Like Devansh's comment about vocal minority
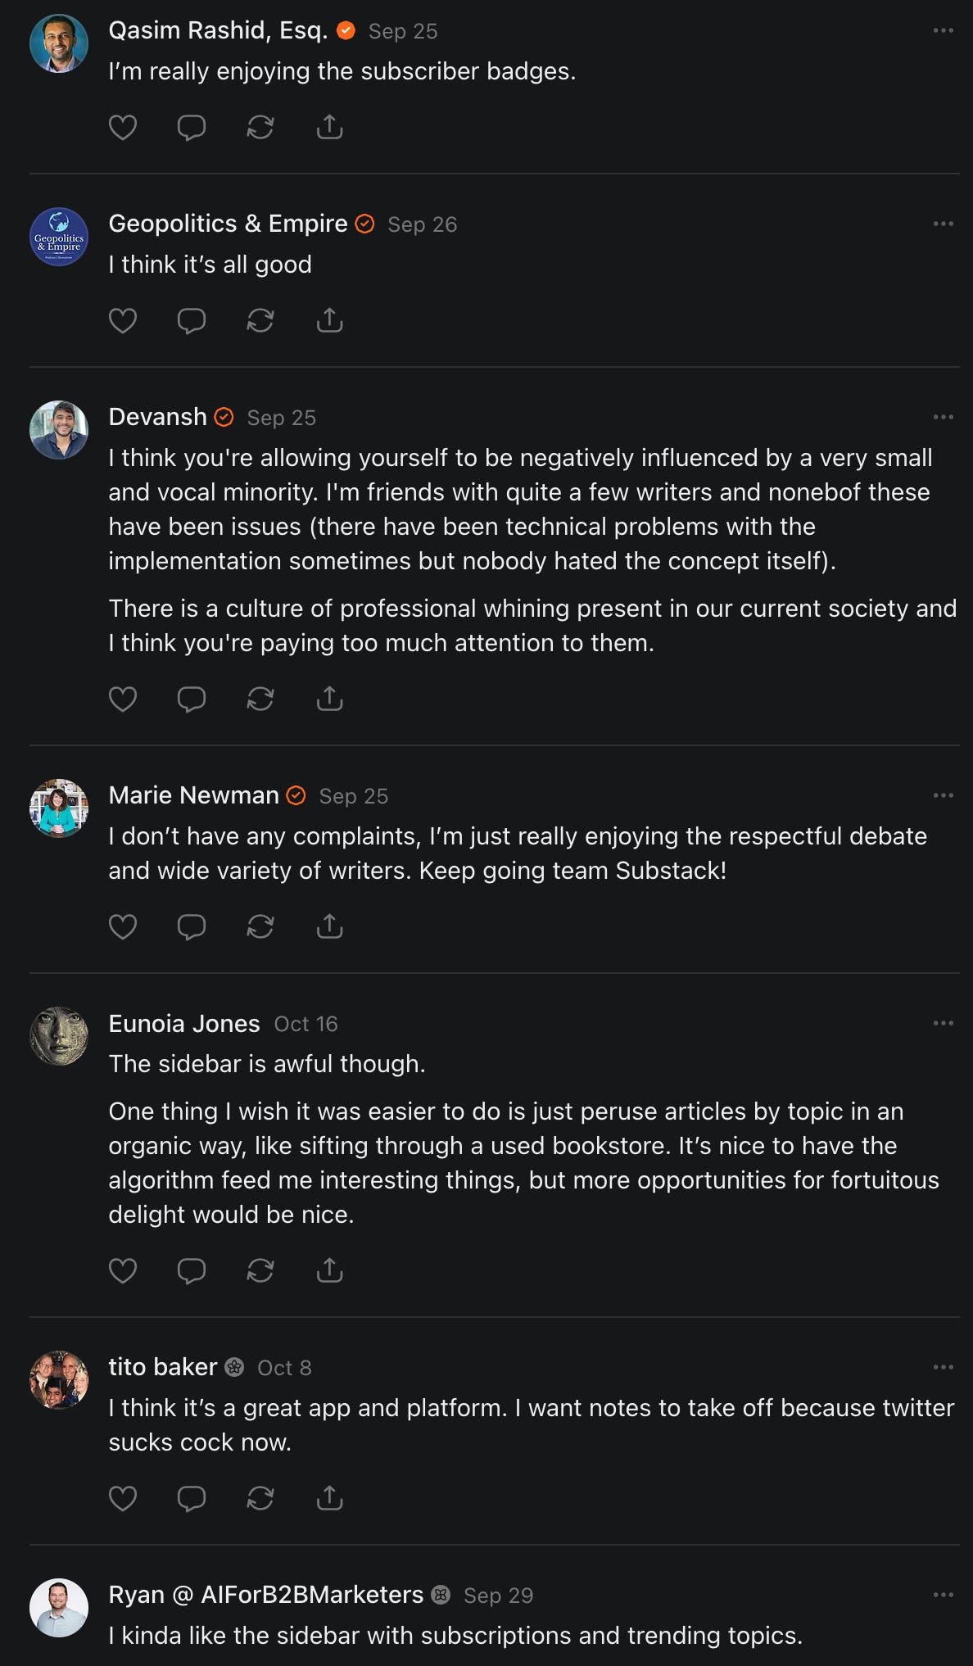This screenshot has width=973, height=1666. pyautogui.click(x=123, y=699)
